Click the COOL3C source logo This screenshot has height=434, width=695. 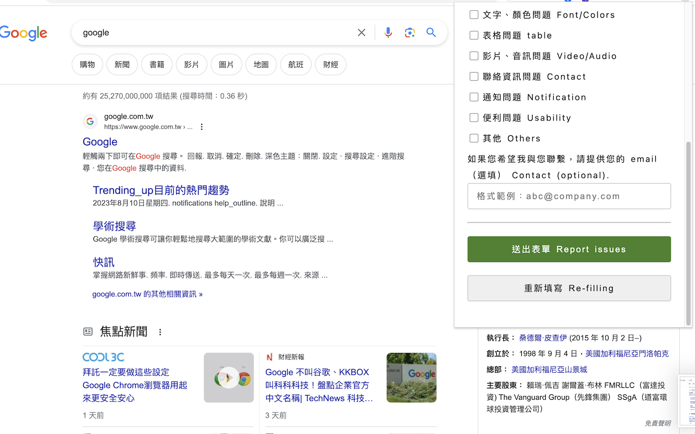pyautogui.click(x=103, y=357)
